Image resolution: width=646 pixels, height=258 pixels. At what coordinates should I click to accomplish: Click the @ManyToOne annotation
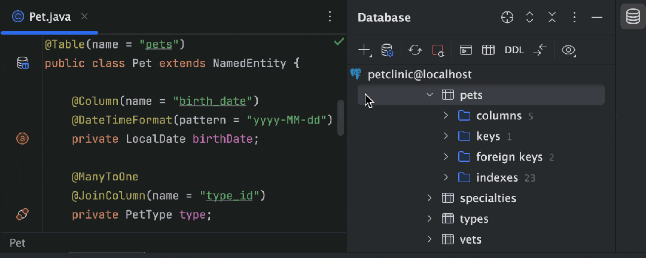pyautogui.click(x=105, y=177)
